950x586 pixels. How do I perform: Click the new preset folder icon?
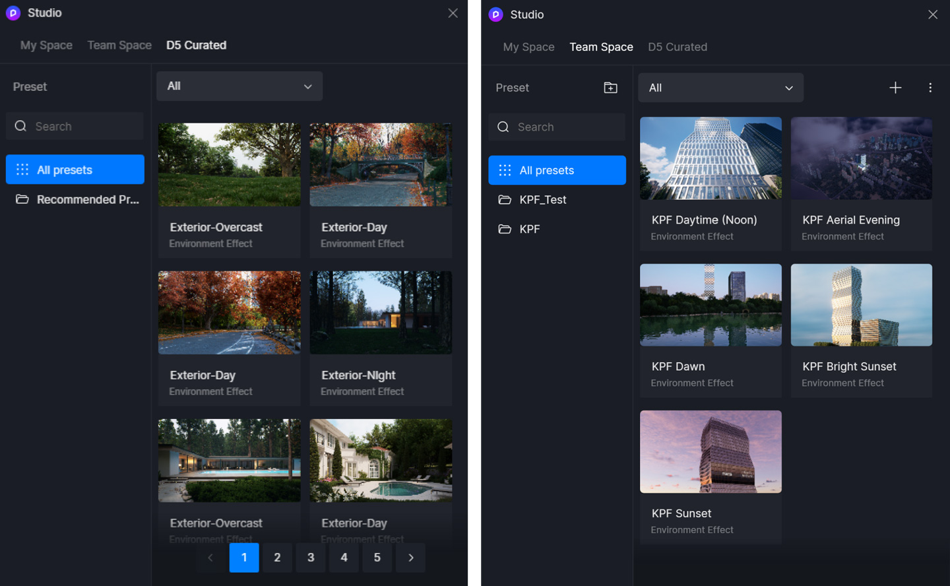[610, 88]
